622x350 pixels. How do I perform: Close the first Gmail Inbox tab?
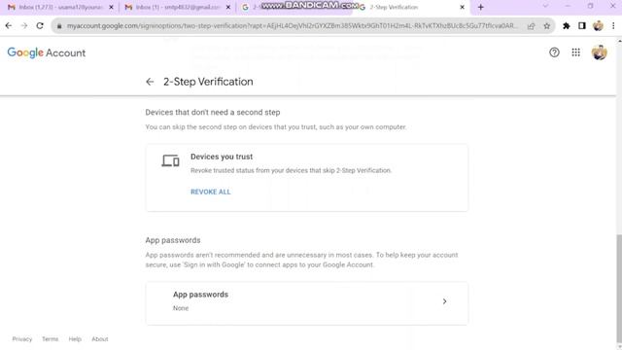point(111,7)
